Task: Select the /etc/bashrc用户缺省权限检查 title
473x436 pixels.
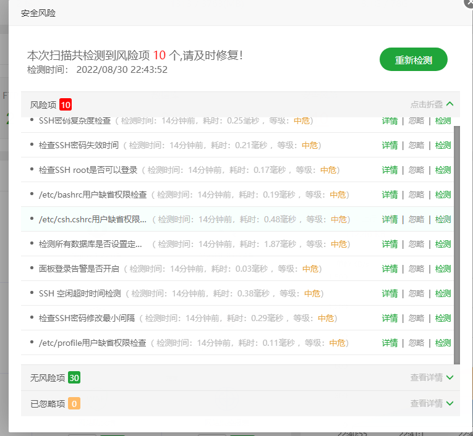Action: [93, 195]
